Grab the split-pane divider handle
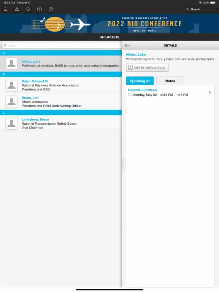 coord(123,164)
